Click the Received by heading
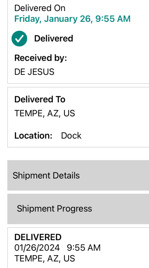Image resolution: width=149 pixels, height=268 pixels. point(41,58)
